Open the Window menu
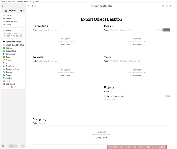Viewport: 177px width, 149px height. coord(20,1)
